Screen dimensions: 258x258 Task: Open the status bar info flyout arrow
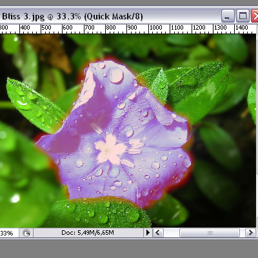[148, 233]
